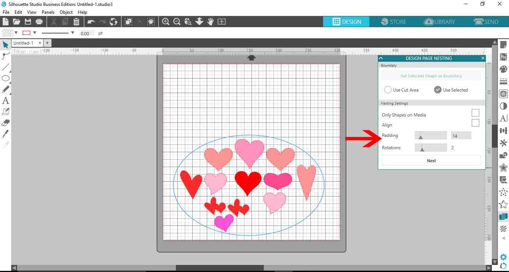Pick the Freehand pencil tool
Screen dimensions: 509x272
pos(6,90)
